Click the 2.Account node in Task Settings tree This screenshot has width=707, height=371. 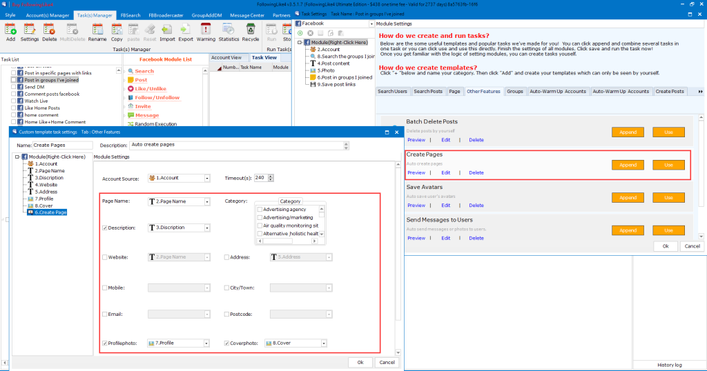328,50
